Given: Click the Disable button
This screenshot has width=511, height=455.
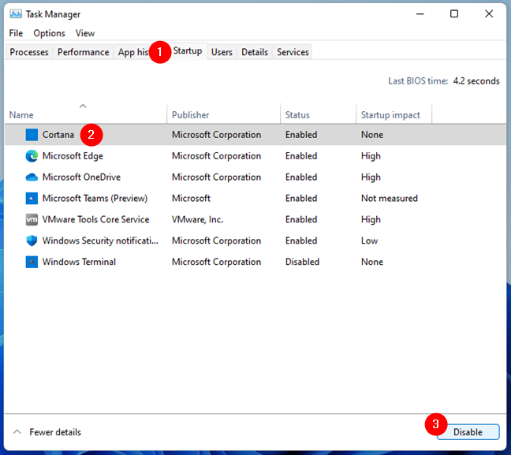Looking at the screenshot, I should click(x=468, y=432).
